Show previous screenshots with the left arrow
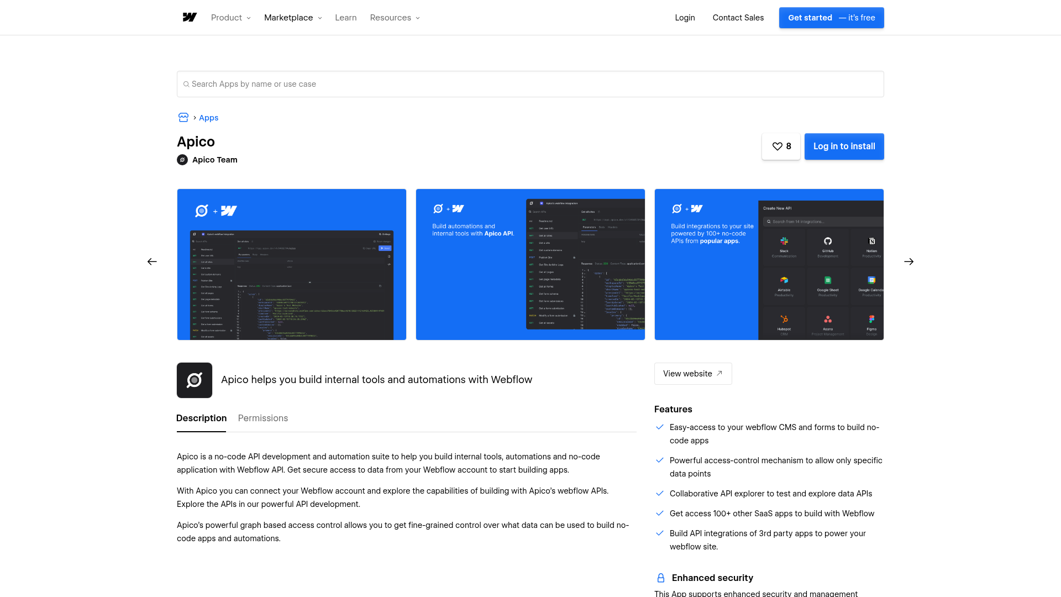1061x597 pixels. (x=152, y=261)
